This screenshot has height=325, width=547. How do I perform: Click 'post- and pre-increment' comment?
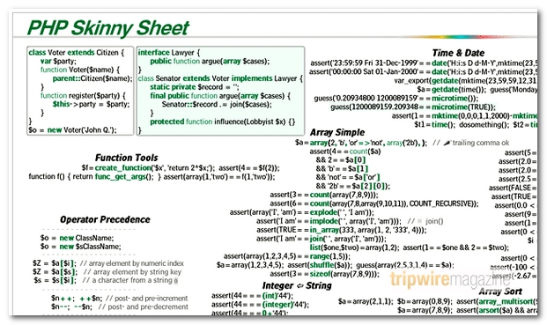click(x=147, y=299)
